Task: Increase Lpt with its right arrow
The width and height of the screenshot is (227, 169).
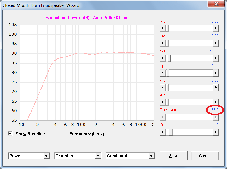Action: pyautogui.click(x=215, y=73)
